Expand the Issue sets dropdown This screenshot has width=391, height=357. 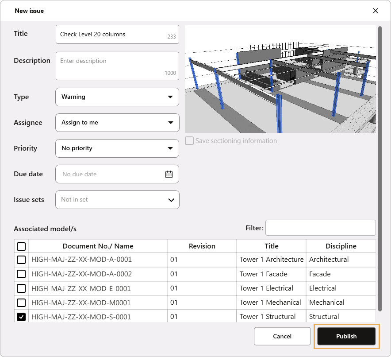coord(117,200)
